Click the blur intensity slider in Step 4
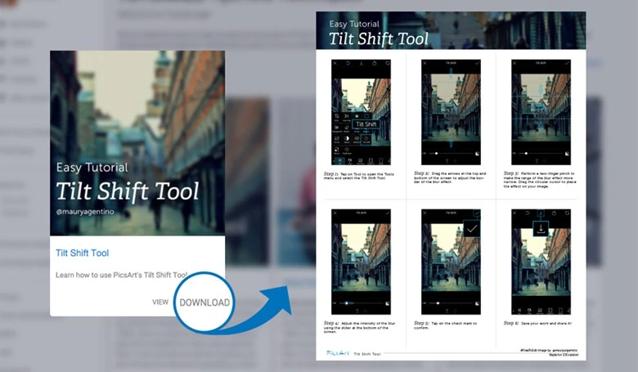Viewport: 638px width, 372px height. 362,303
